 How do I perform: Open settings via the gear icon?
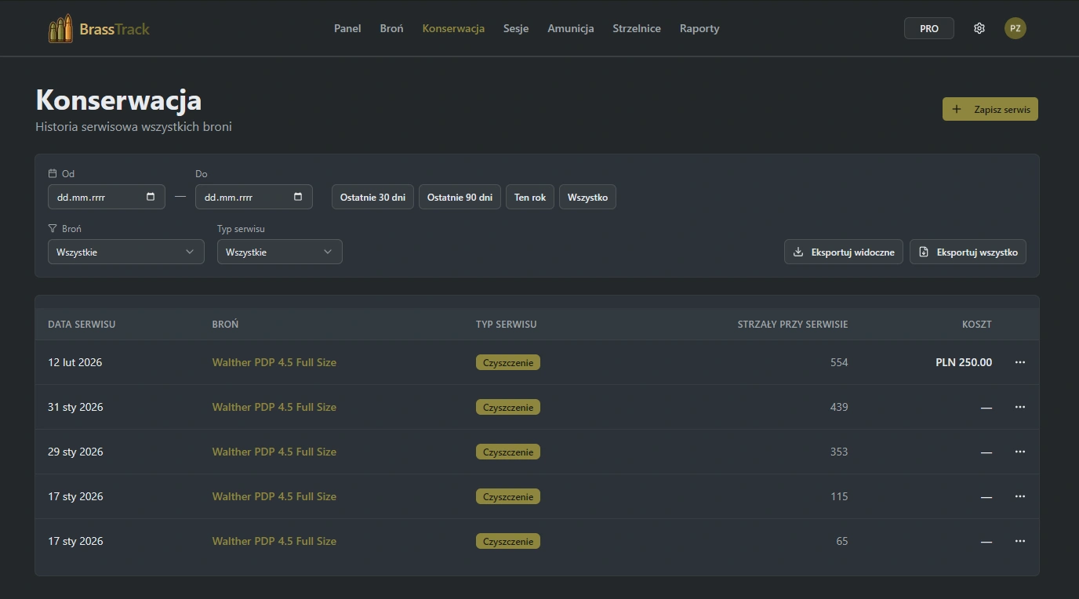point(979,28)
